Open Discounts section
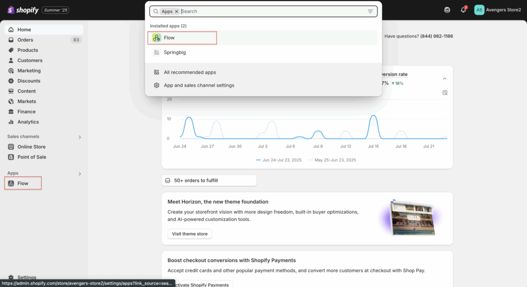This screenshot has width=527, height=287. point(44,81)
